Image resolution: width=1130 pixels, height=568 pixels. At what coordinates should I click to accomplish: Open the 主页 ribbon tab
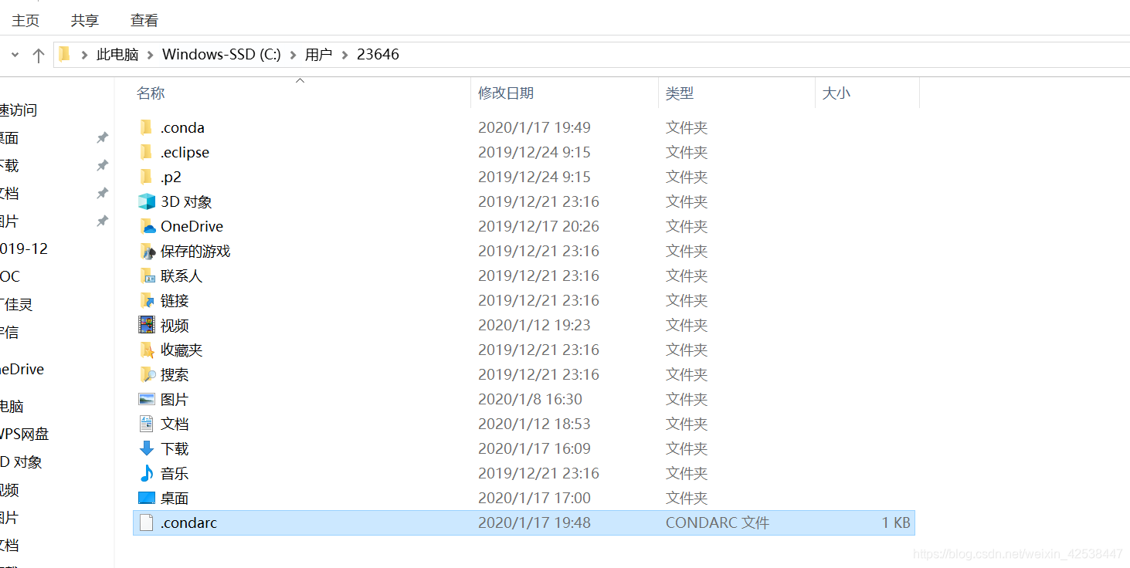click(x=25, y=20)
